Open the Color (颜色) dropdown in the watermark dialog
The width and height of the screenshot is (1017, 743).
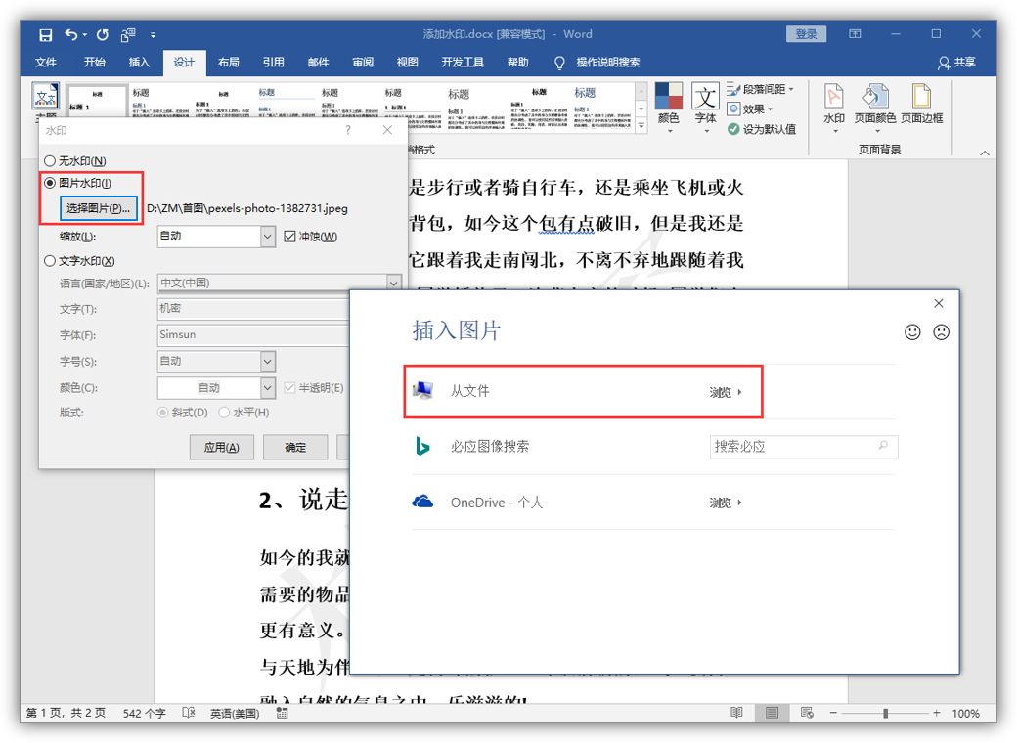click(268, 388)
